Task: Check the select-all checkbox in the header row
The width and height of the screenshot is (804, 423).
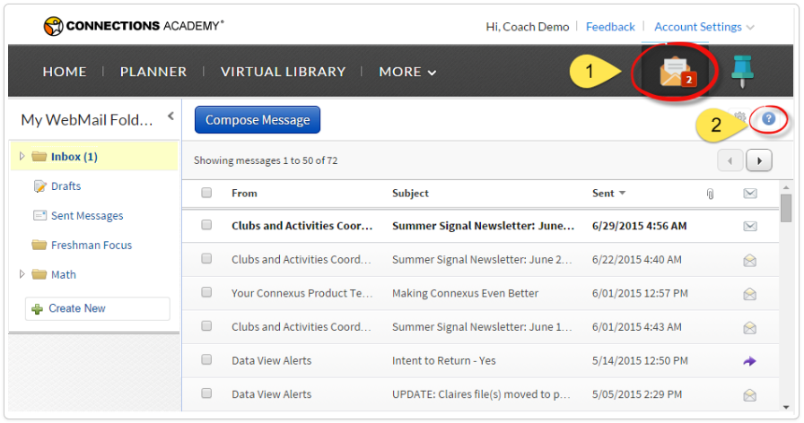Action: (206, 193)
